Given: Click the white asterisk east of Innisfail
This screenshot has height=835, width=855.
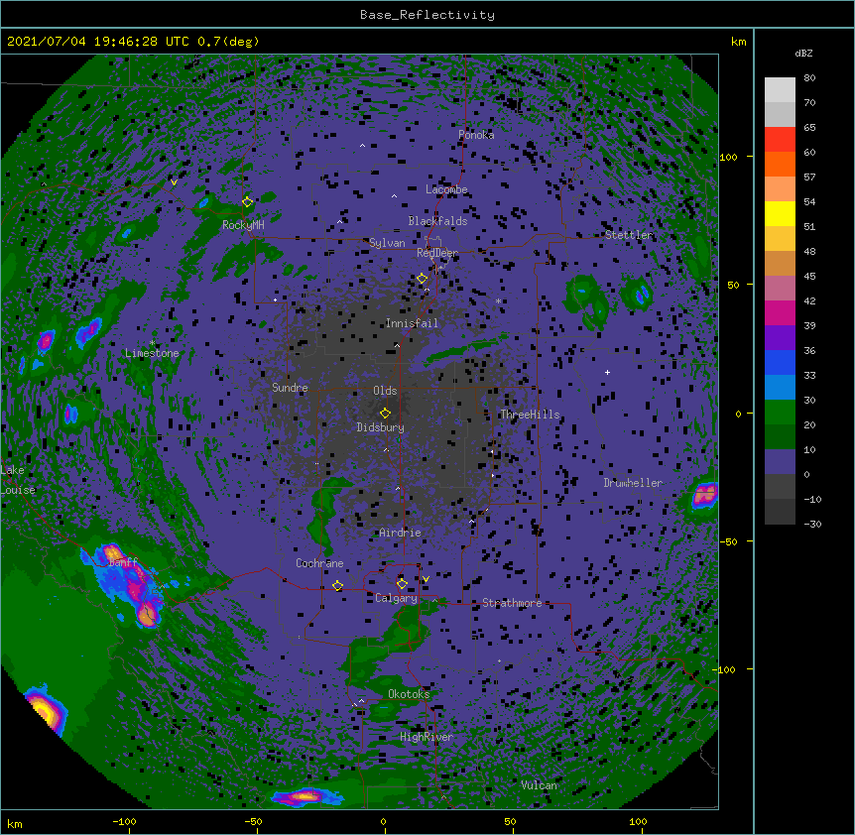Looking at the screenshot, I should 498,300.
